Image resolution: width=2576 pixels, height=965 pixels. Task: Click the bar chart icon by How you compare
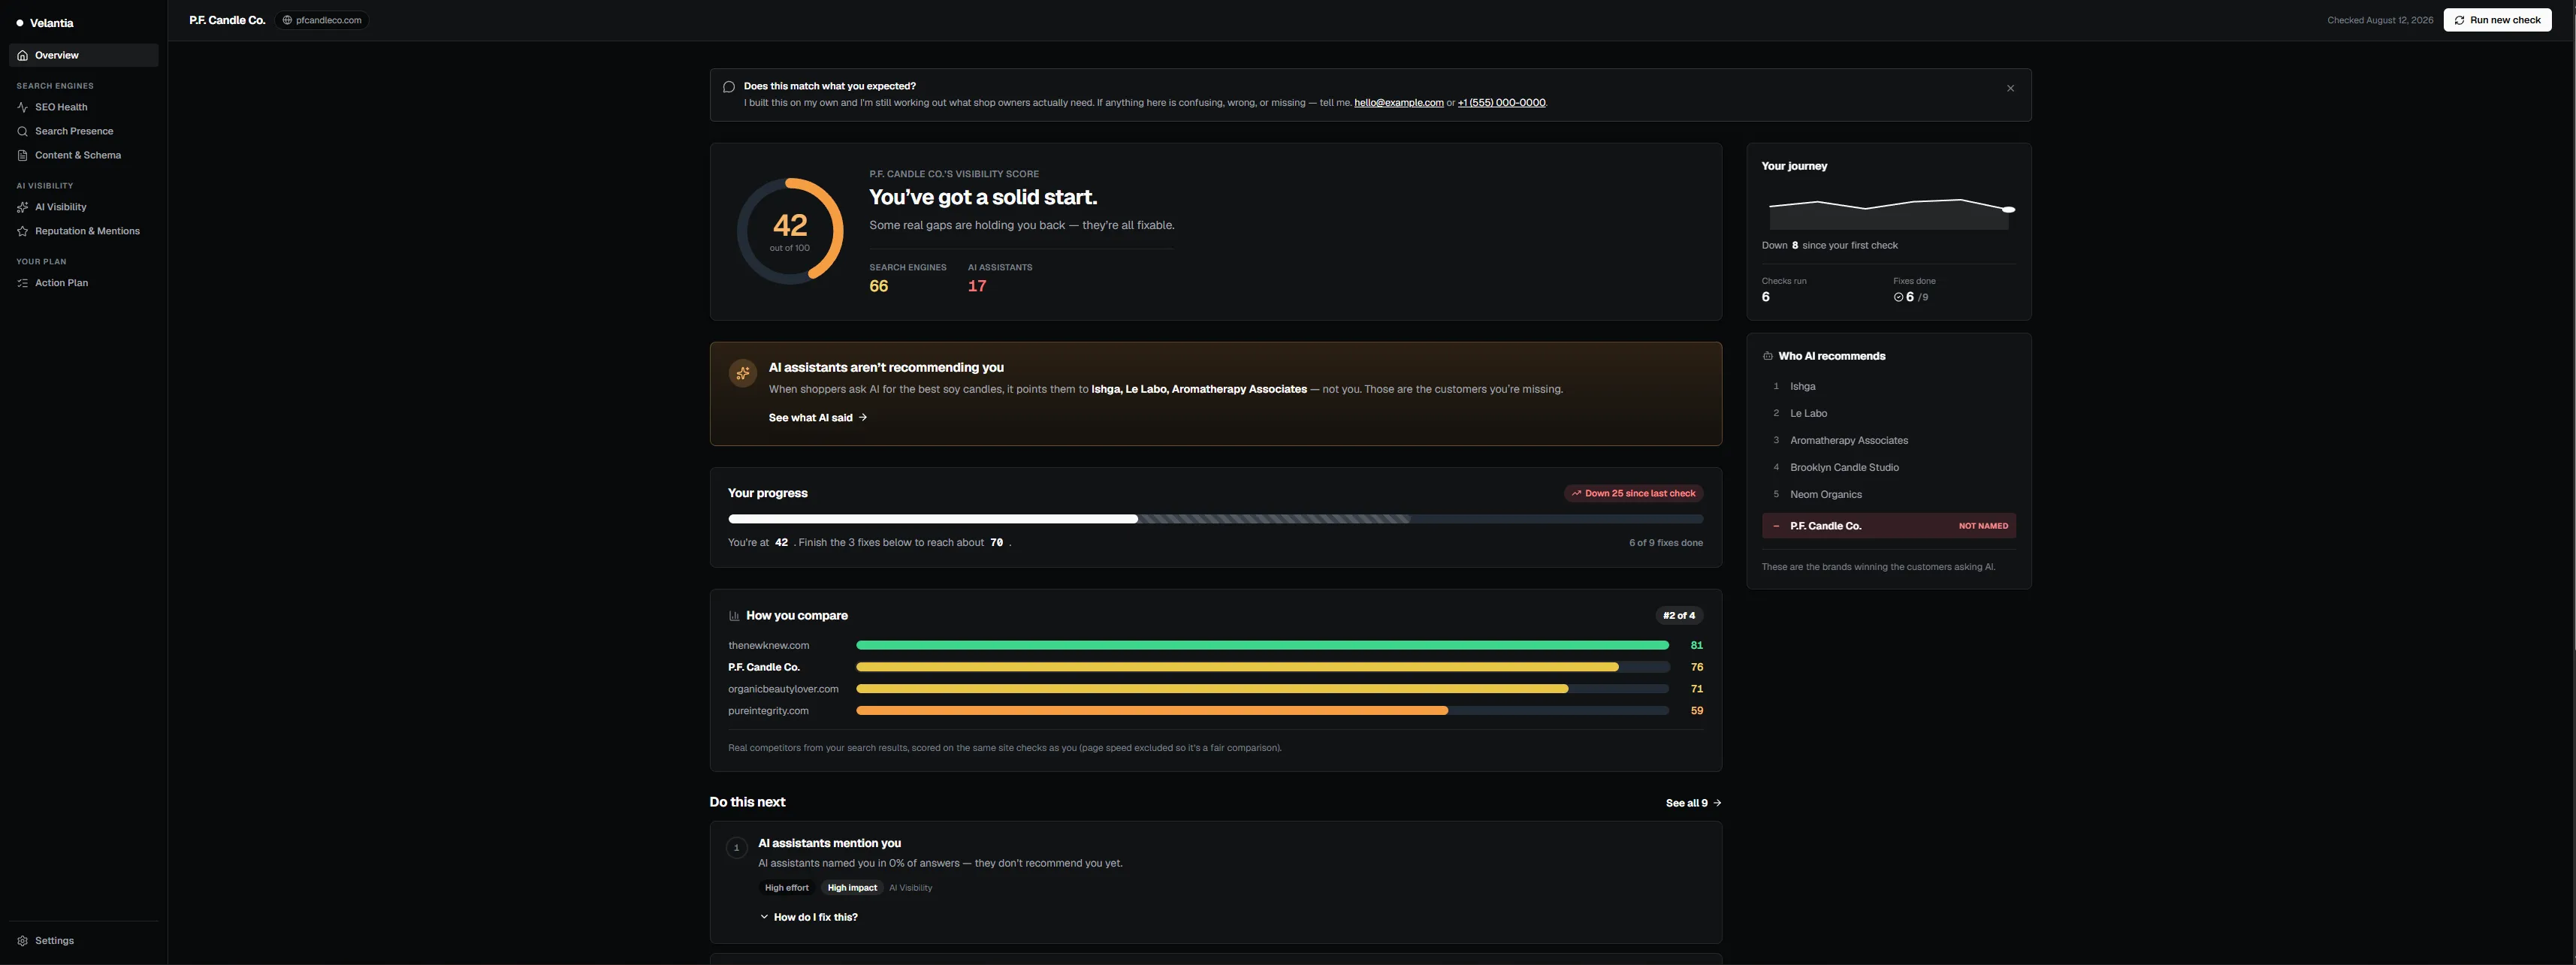click(734, 616)
